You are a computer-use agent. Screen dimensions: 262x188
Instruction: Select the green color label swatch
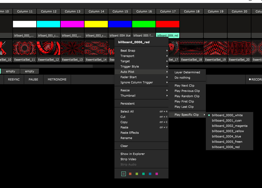coord(137,174)
